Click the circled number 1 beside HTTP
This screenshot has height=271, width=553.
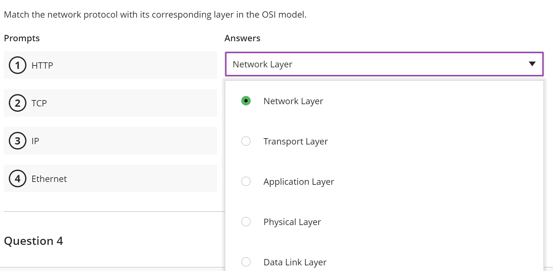[x=18, y=65]
